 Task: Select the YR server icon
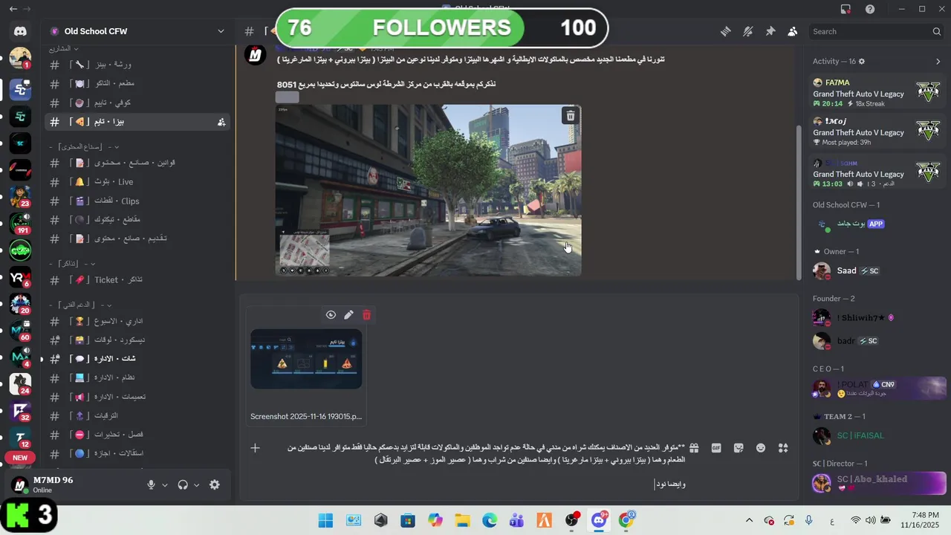[20, 277]
